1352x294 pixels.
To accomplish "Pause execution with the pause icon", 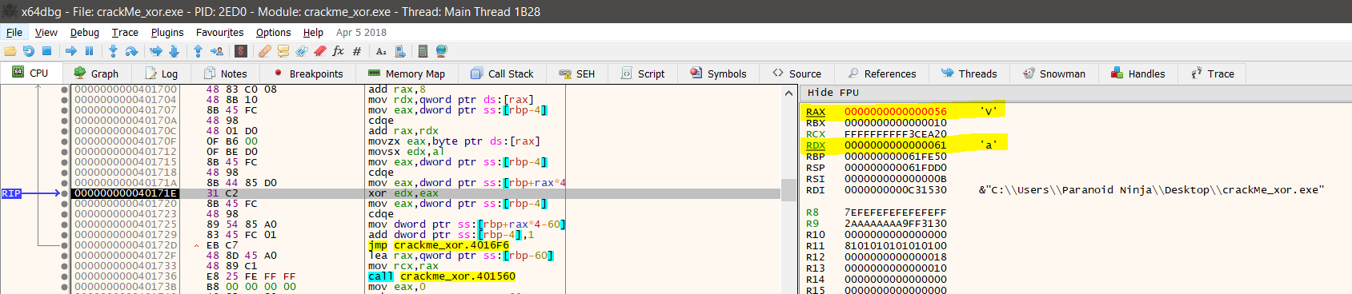I will click(x=89, y=51).
